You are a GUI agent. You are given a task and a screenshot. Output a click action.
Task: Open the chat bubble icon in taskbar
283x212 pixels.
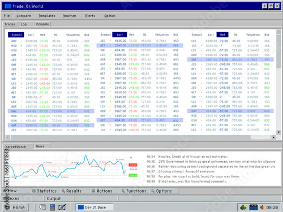[42, 207]
